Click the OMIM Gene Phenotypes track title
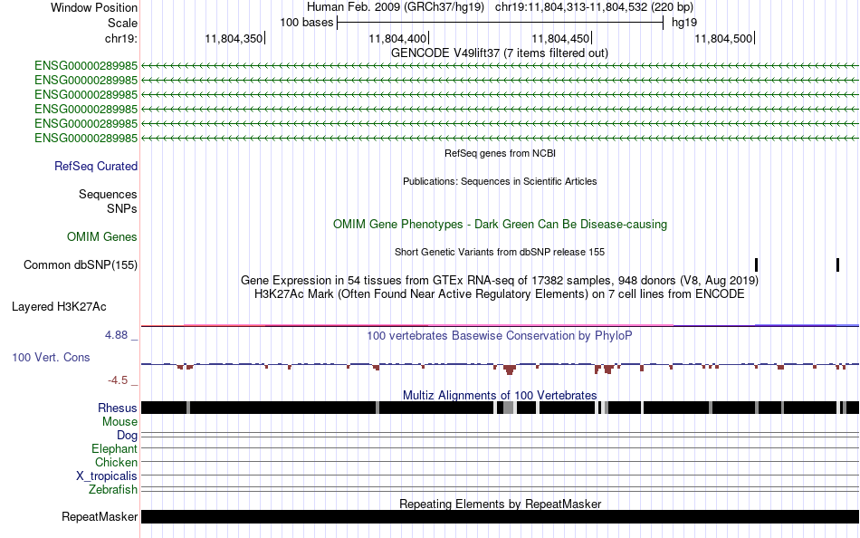860x538 pixels. coord(500,224)
